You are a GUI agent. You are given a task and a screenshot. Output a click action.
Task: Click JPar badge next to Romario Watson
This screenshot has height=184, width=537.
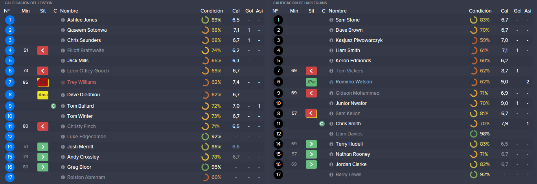point(311,82)
